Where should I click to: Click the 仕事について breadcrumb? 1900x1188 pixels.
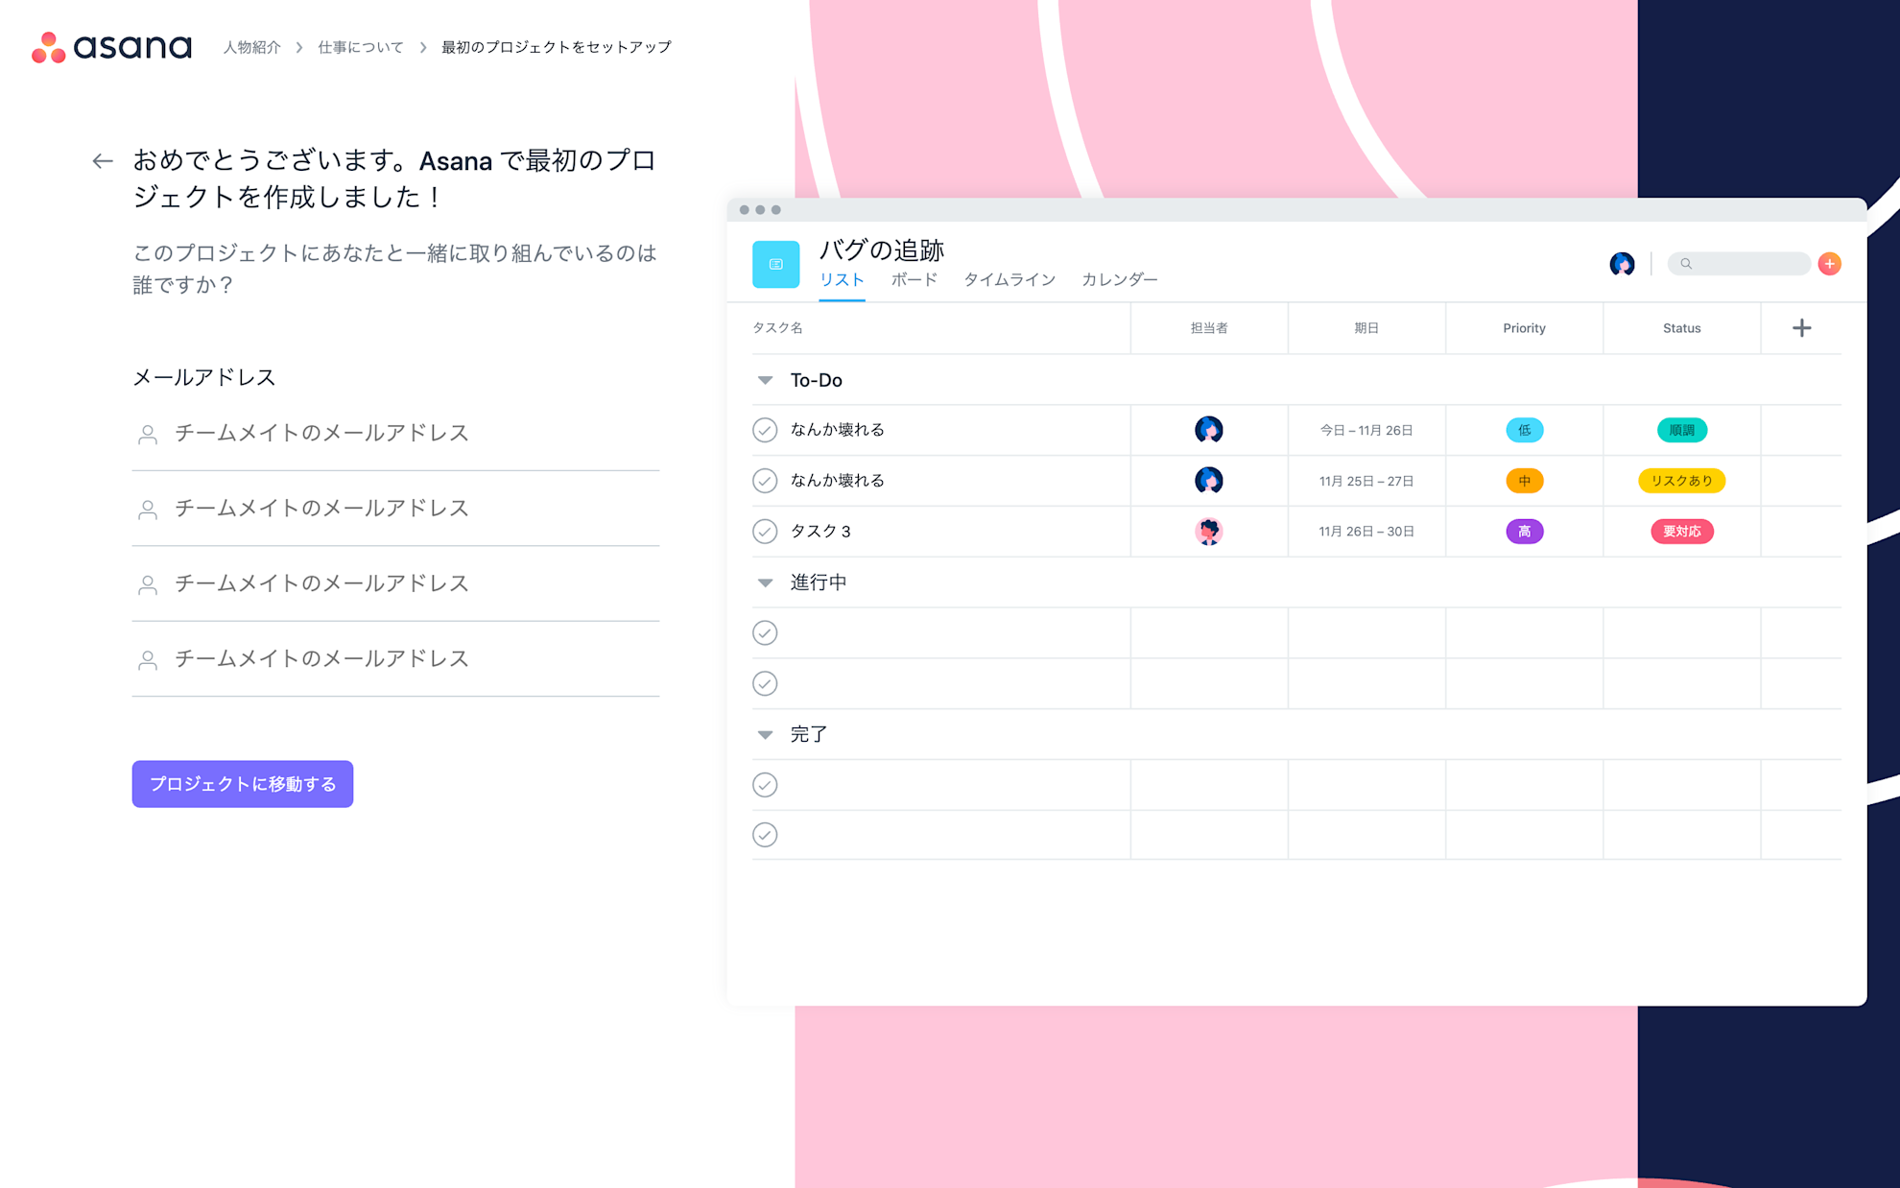(361, 47)
